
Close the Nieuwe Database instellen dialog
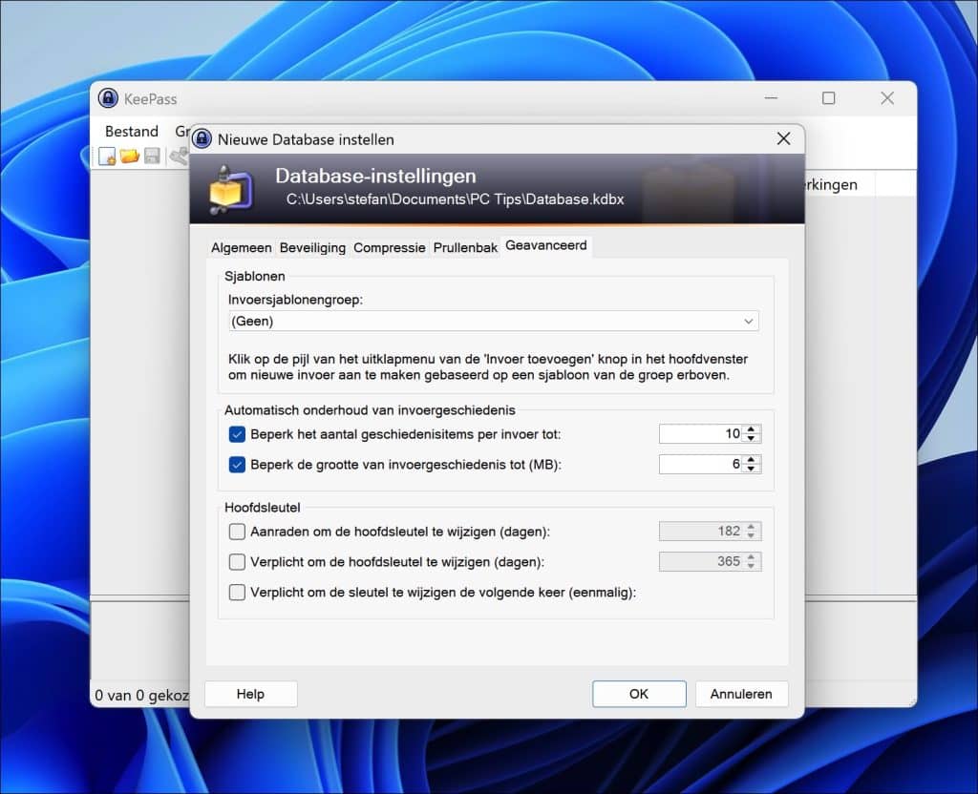coord(783,139)
